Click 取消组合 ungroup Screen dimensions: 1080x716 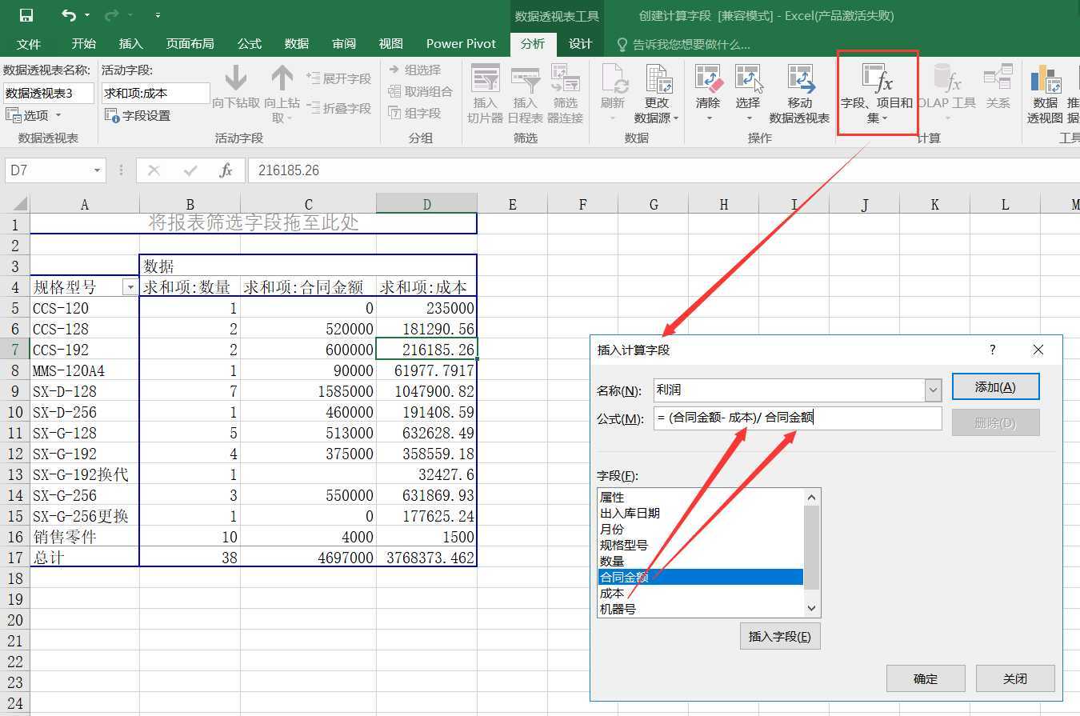(420, 91)
